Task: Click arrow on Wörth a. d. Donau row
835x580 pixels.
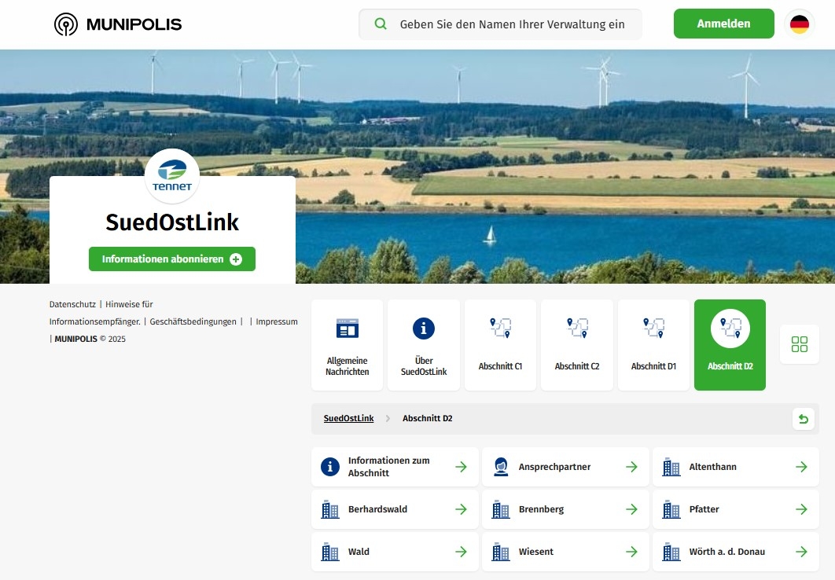Action: click(x=801, y=552)
